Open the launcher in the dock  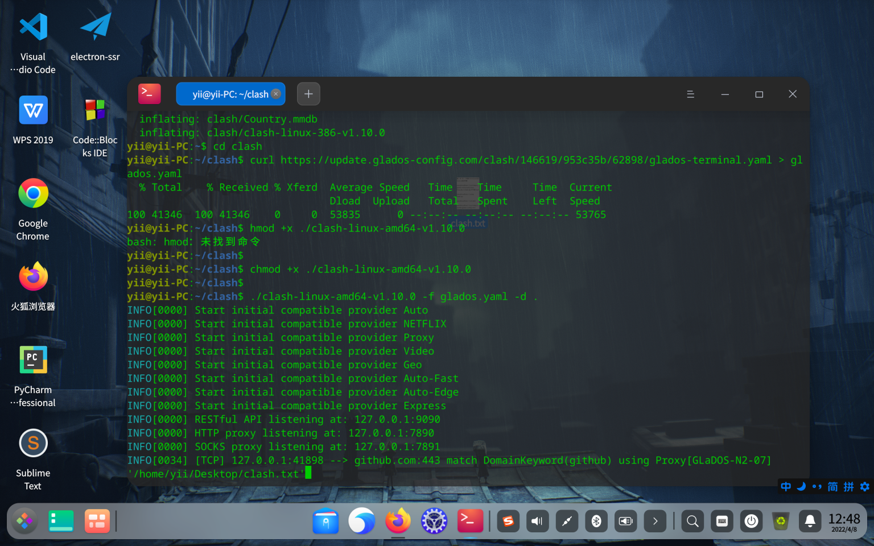[x=24, y=521]
